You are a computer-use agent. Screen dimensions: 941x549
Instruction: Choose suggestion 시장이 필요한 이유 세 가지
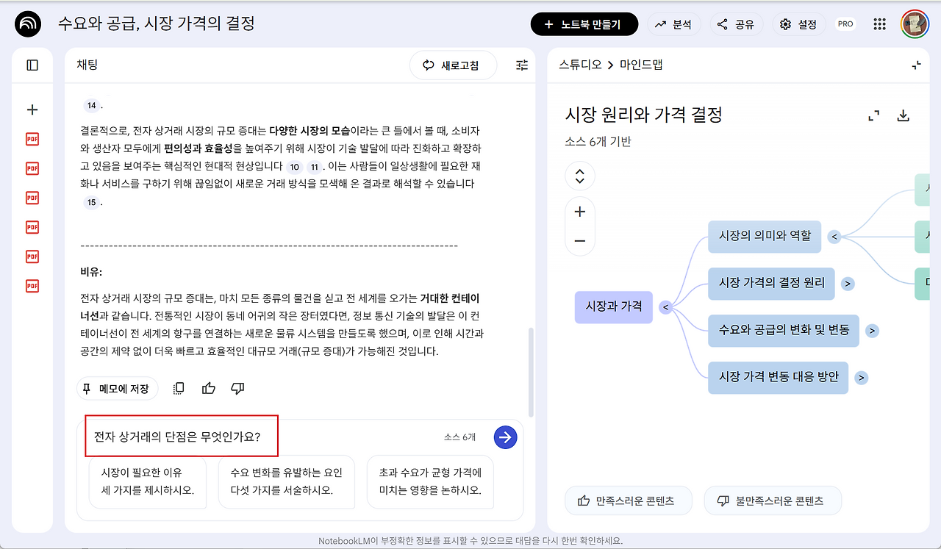click(x=148, y=481)
